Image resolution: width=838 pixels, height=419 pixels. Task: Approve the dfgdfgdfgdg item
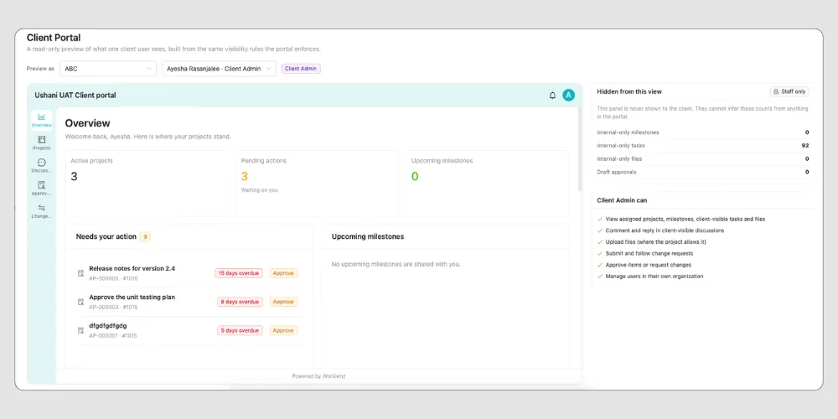coord(283,330)
